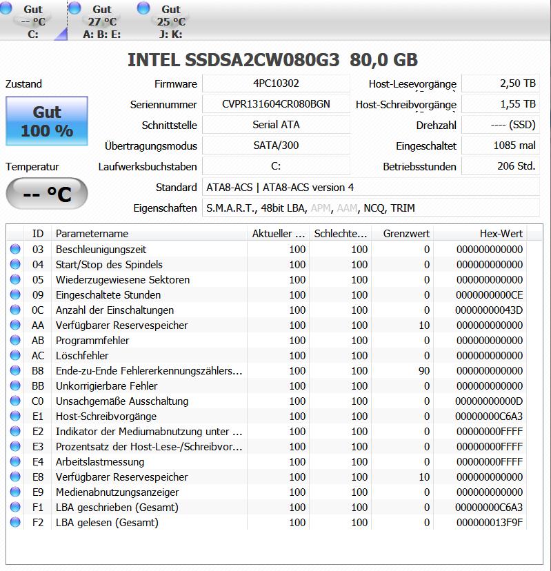Click the SATA/300 transfer mode field
The height and width of the screenshot is (571, 551).
276,146
